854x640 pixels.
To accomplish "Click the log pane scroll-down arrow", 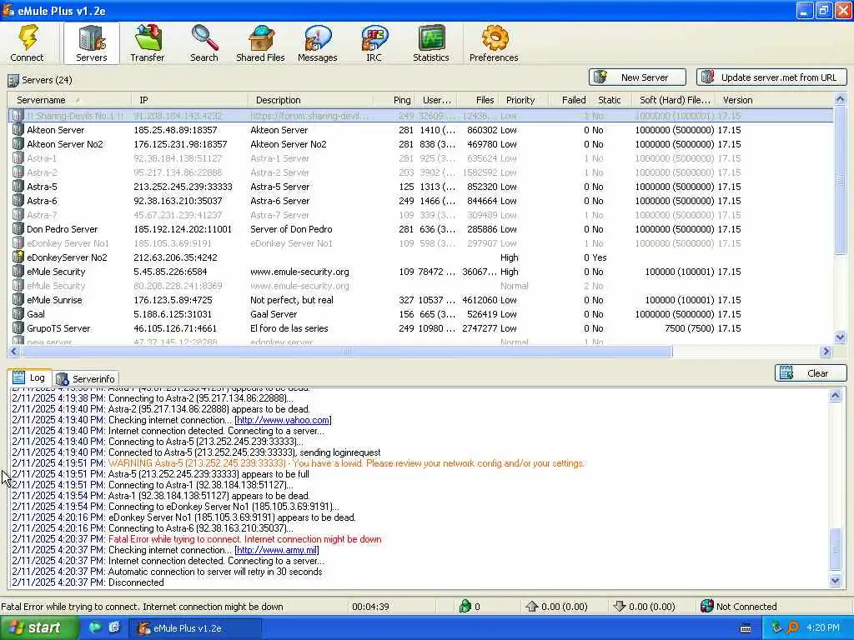I will tap(835, 581).
